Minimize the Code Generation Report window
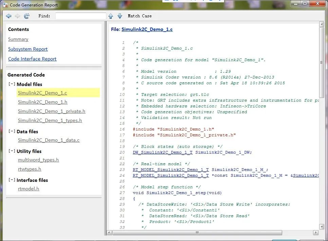The height and width of the screenshot is (241, 328). 296,3
